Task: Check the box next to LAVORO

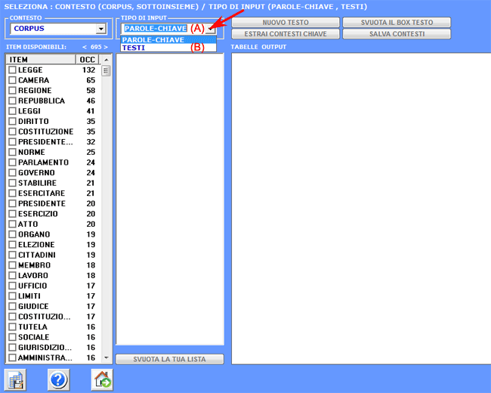Action: pos(12,276)
